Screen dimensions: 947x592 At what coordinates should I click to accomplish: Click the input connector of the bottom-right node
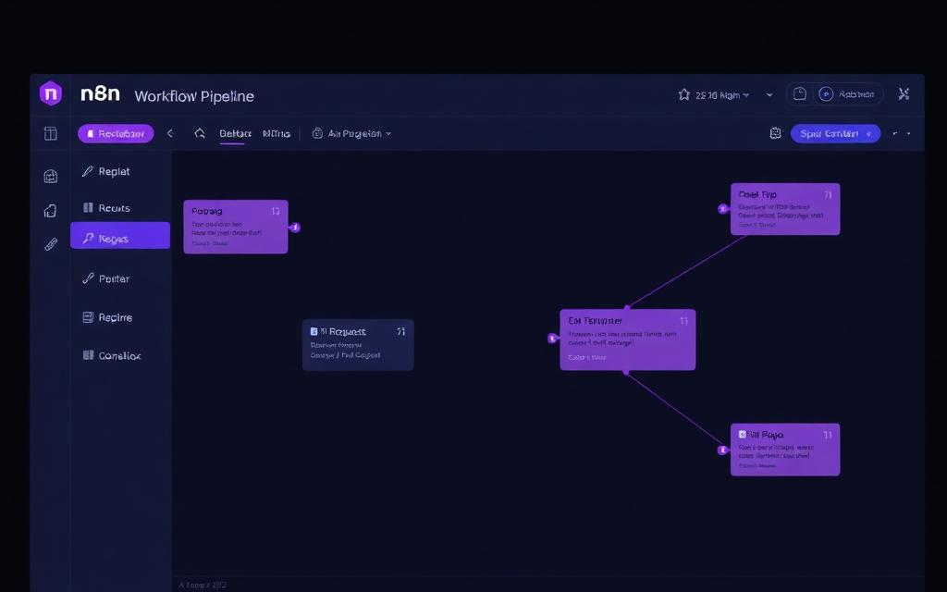[x=722, y=450]
